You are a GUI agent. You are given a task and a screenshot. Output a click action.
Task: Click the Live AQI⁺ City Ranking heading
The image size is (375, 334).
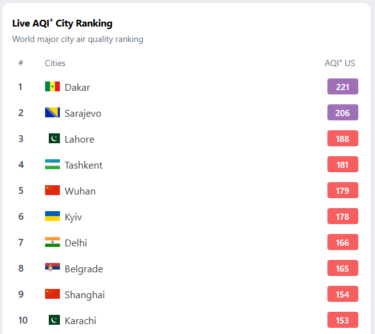pos(62,23)
